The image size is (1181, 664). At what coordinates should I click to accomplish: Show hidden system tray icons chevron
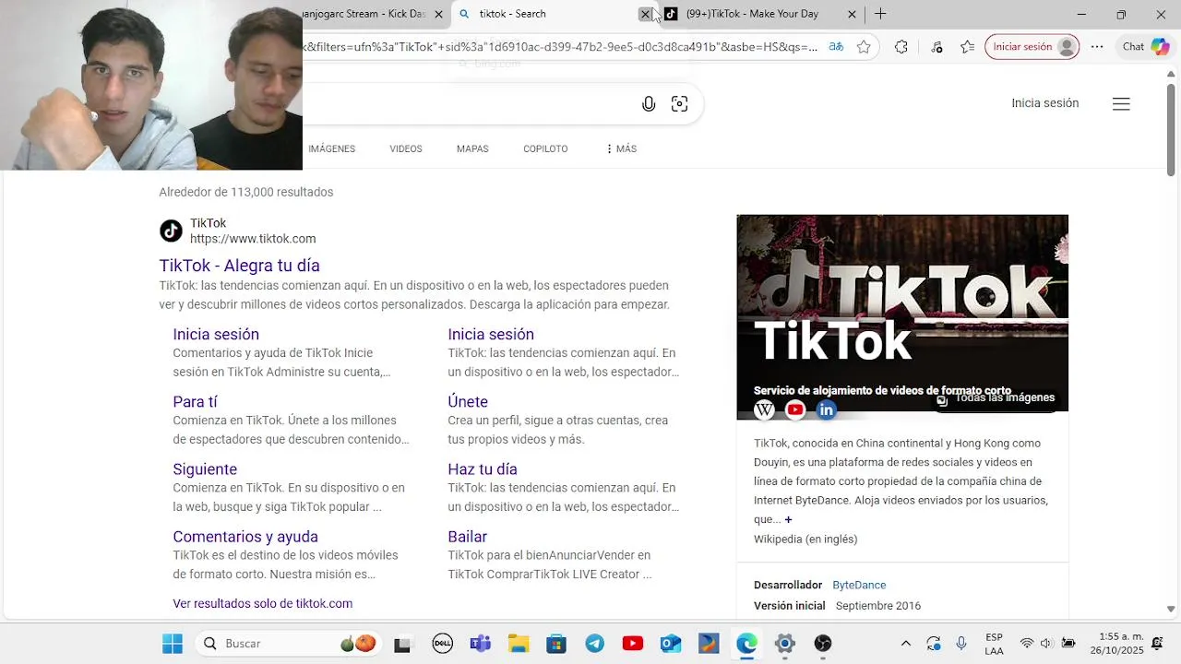(906, 644)
